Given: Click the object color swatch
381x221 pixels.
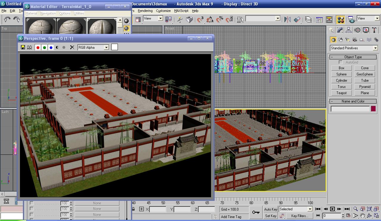Looking at the screenshot, I should (373, 109).
